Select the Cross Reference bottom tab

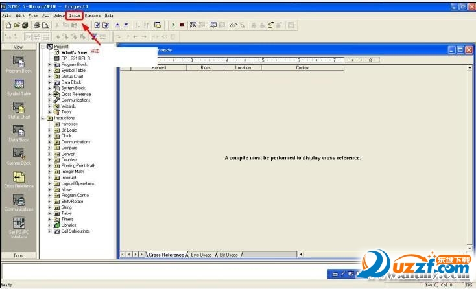click(167, 255)
